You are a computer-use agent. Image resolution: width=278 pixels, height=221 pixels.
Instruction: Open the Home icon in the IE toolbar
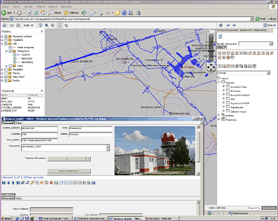tap(43, 13)
